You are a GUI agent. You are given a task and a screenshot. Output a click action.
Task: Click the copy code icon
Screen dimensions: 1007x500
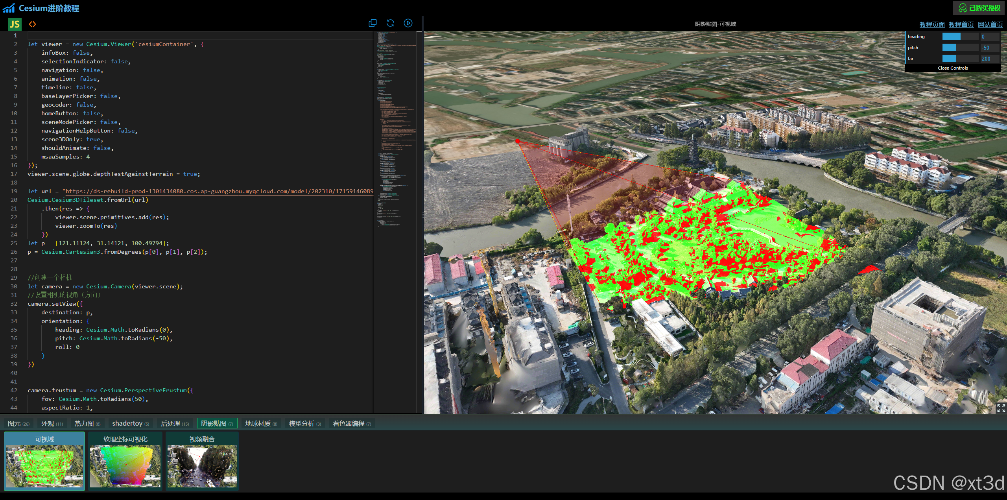coord(372,23)
